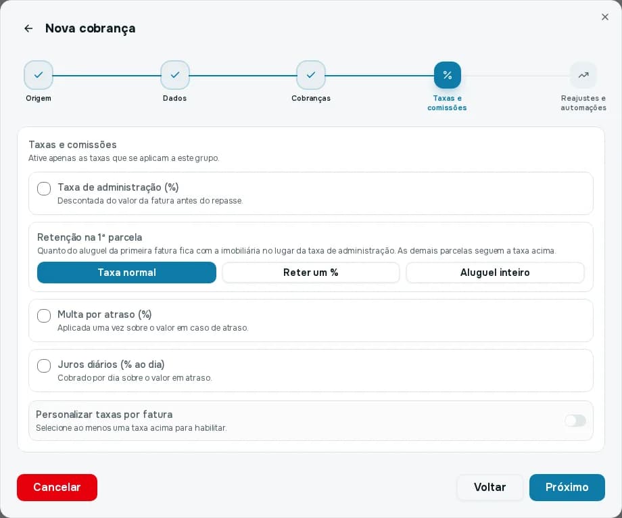Click the Taxa de administração (%) label
Screen dimensions: 622x518
118,187
